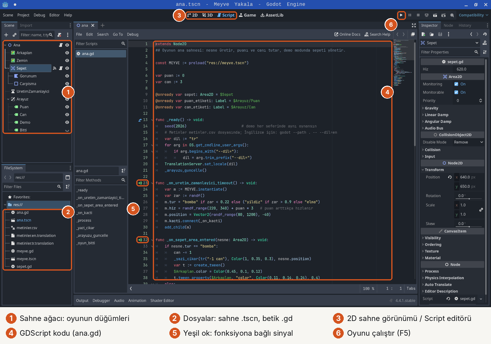The height and width of the screenshot is (344, 491).
Task: Add a new node to the scene
Action: [6, 35]
